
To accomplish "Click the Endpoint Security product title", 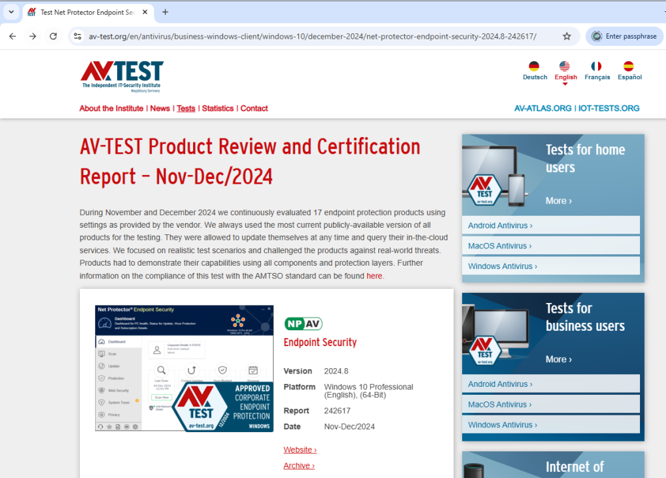I will point(320,342).
